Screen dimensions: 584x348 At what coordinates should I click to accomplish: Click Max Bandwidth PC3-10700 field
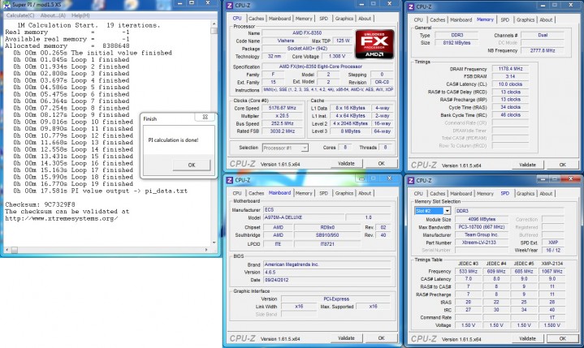[x=481, y=227]
